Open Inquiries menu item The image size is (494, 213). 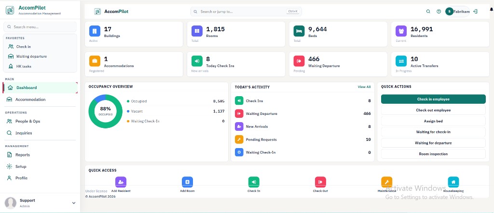point(40,133)
